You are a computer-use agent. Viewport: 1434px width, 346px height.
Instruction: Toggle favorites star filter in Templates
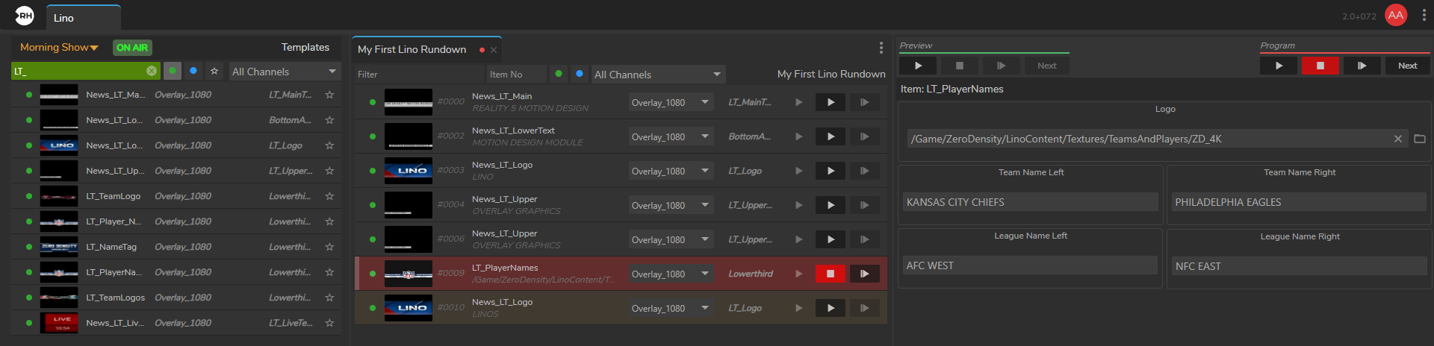pyautogui.click(x=214, y=71)
